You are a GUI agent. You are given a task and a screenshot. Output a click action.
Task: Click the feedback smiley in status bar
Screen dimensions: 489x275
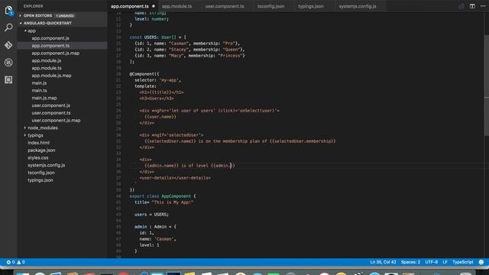point(481,262)
